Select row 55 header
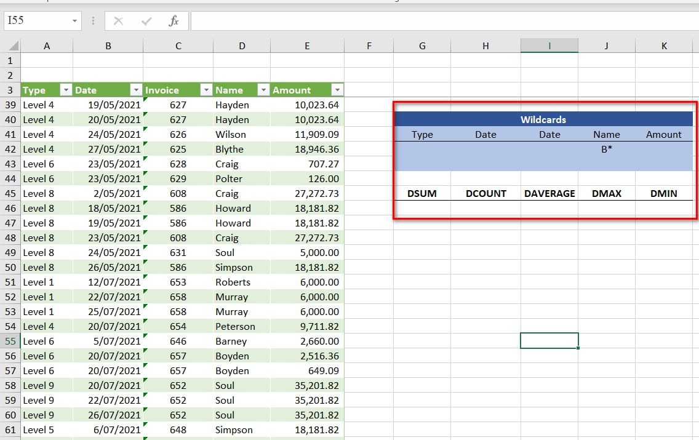699x440 pixels. click(10, 341)
